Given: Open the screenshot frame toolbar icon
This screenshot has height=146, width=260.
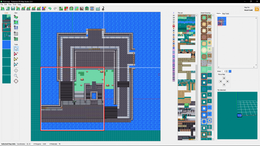Looking at the screenshot, I should (x=92, y=9).
